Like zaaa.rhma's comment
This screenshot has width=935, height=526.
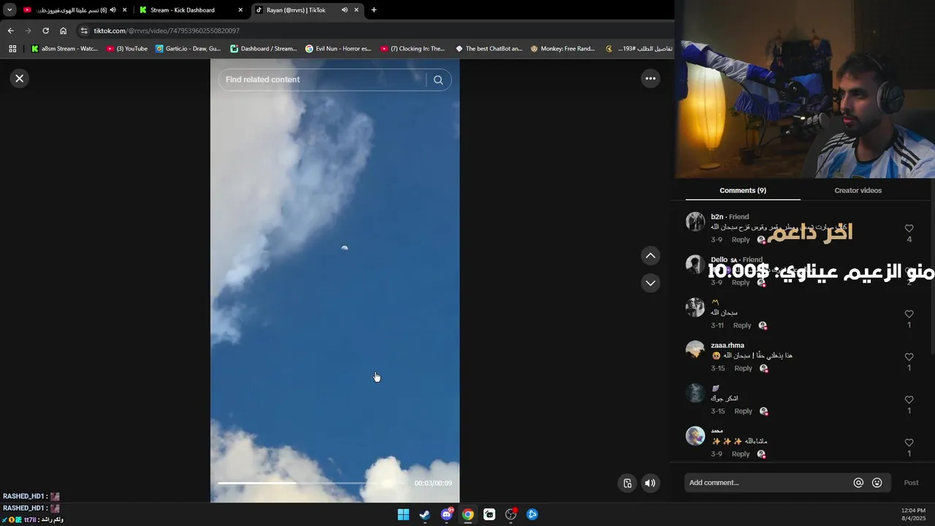(909, 357)
